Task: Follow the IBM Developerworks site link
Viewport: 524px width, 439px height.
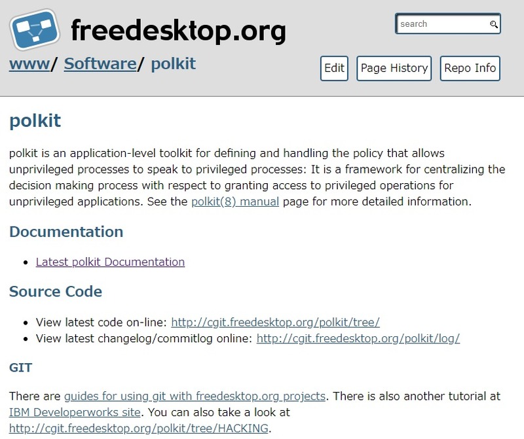Action: (x=75, y=412)
